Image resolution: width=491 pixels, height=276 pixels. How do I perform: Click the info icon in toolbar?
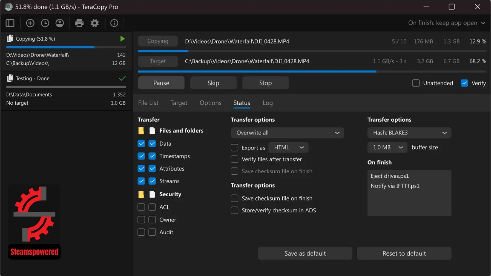pyautogui.click(x=114, y=23)
